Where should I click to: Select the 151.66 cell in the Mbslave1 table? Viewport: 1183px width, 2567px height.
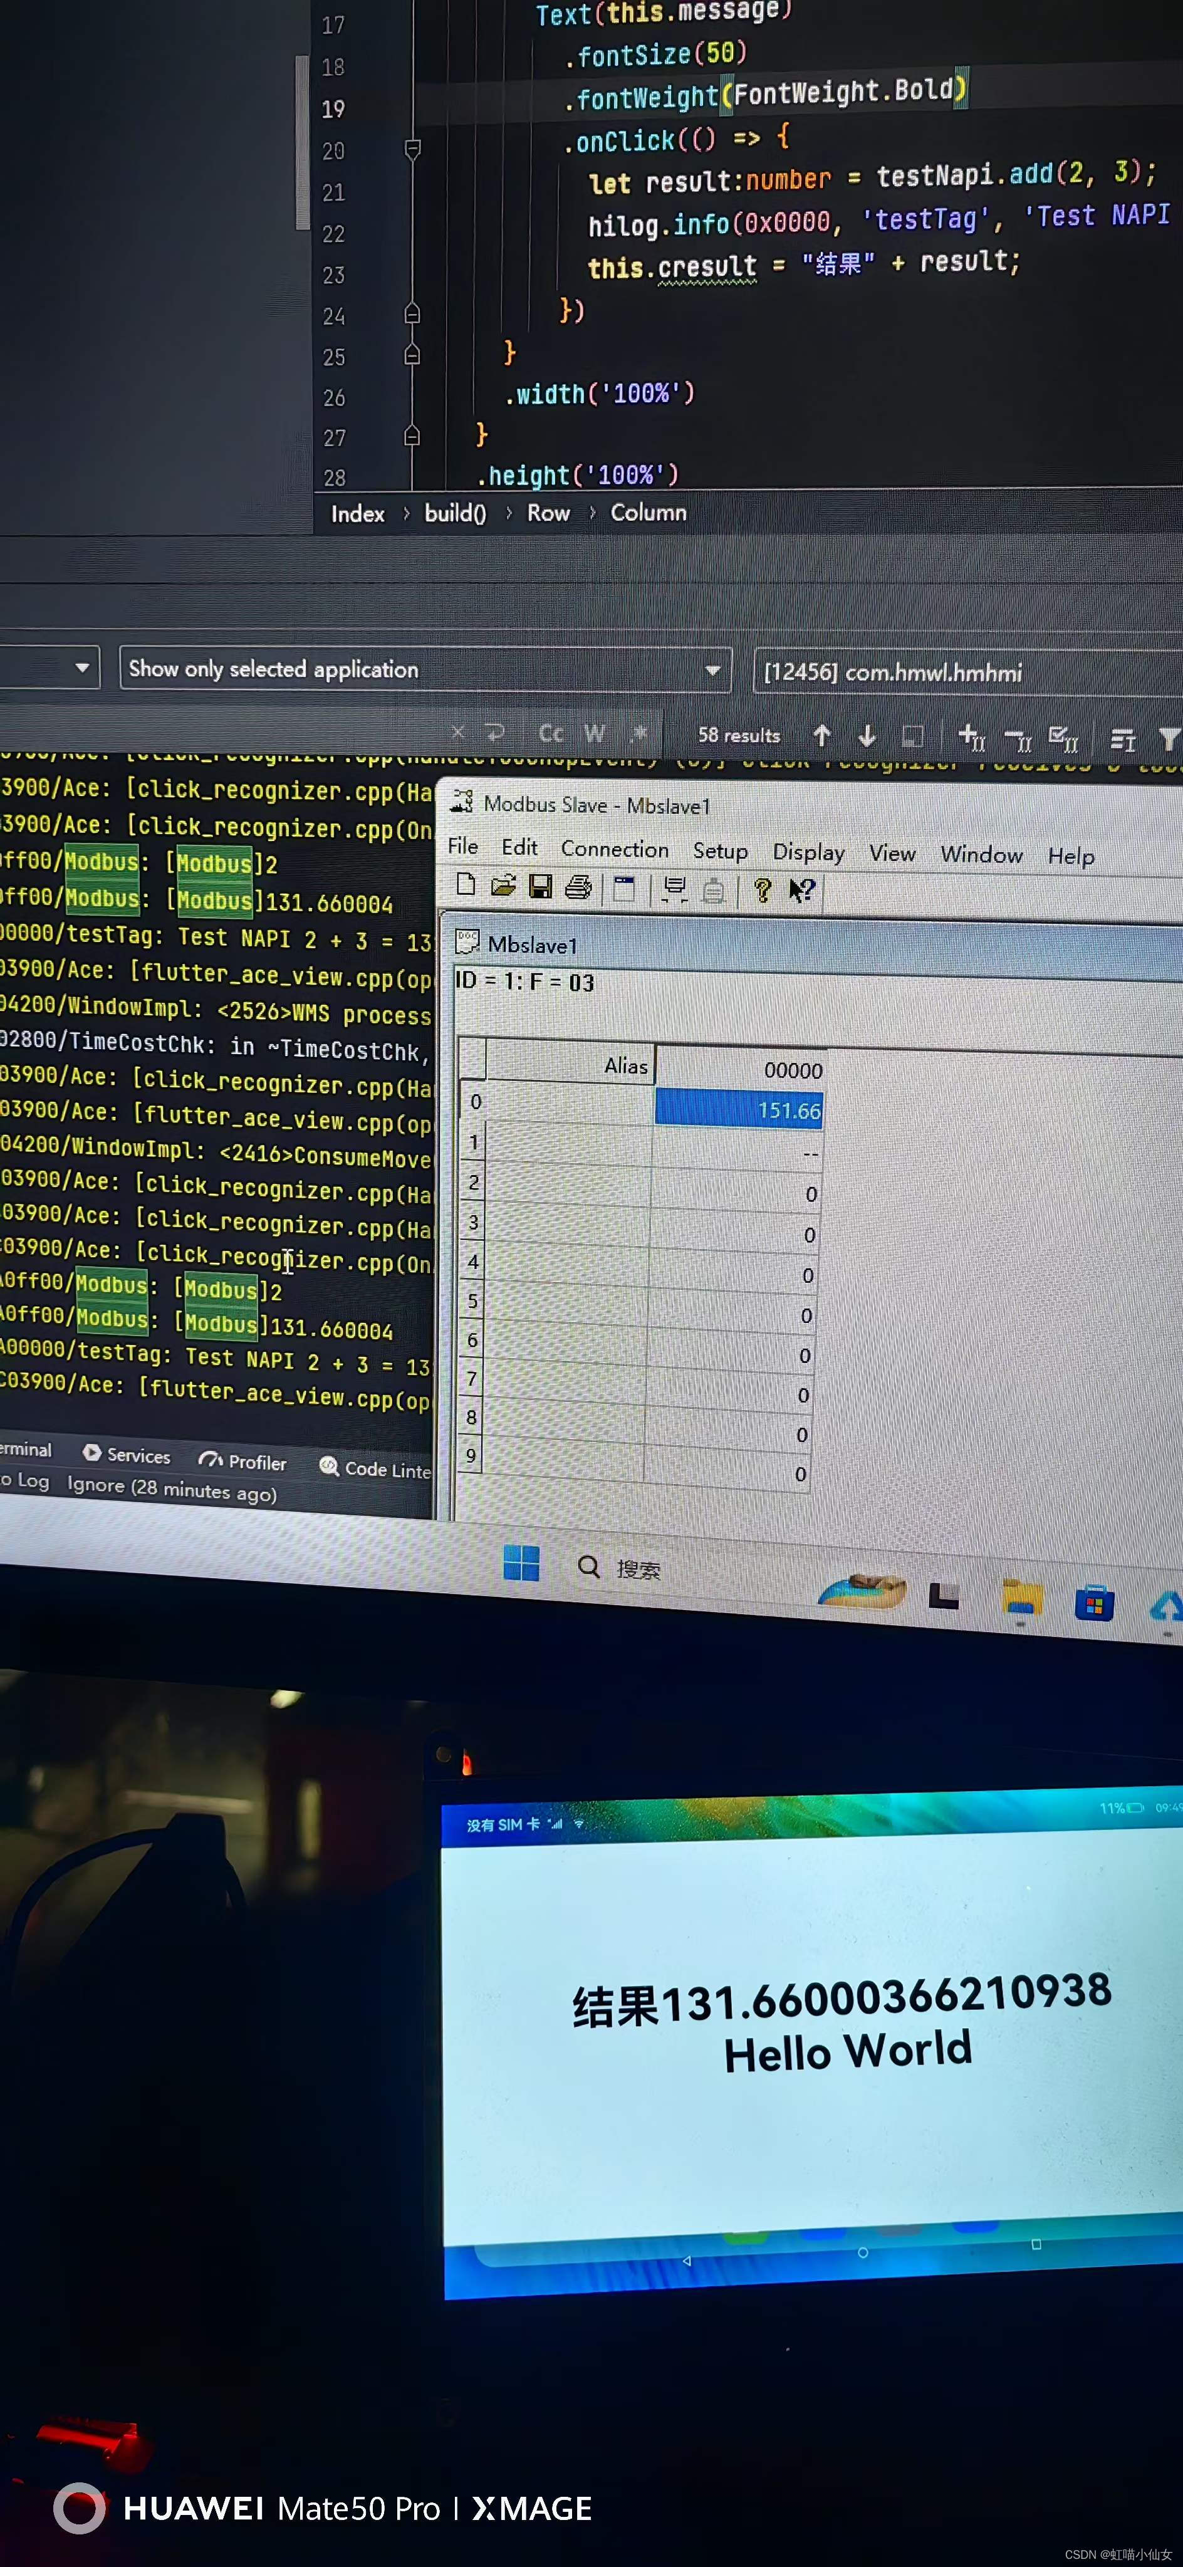(739, 1109)
